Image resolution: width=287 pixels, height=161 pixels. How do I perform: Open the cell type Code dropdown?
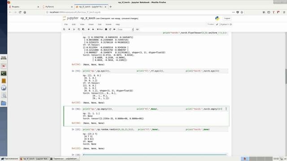click(126, 30)
